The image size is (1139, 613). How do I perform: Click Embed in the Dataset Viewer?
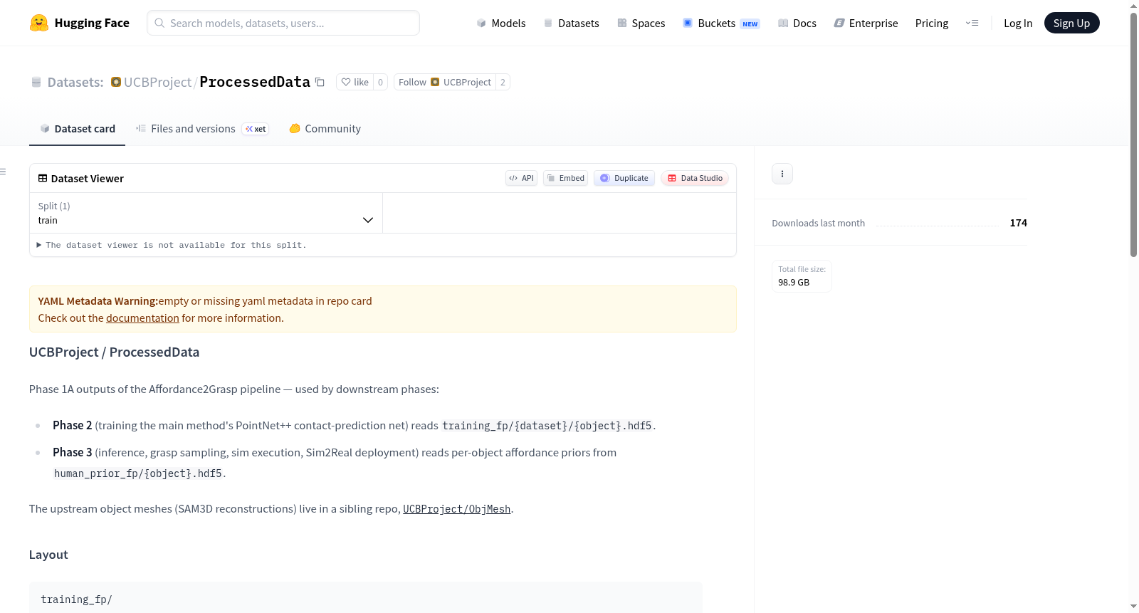(565, 178)
